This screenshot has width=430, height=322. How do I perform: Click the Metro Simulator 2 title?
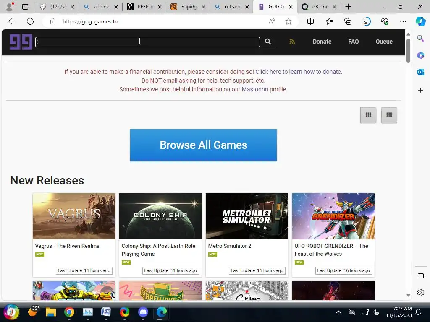click(x=230, y=246)
